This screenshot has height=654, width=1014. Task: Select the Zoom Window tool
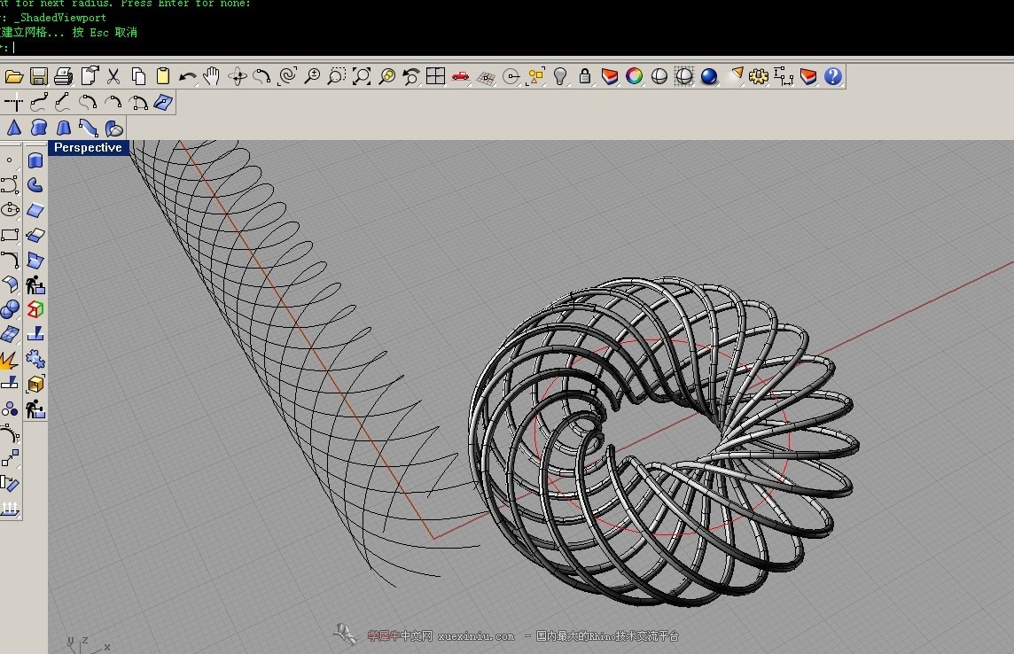[336, 77]
